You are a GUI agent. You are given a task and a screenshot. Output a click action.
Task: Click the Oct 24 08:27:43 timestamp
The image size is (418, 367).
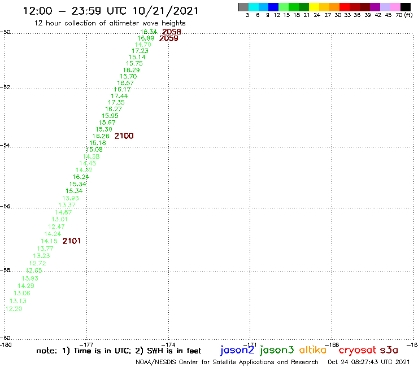[368, 362]
